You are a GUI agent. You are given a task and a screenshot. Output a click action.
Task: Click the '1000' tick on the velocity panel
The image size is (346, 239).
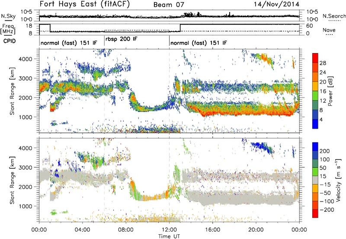[x=25, y=206]
